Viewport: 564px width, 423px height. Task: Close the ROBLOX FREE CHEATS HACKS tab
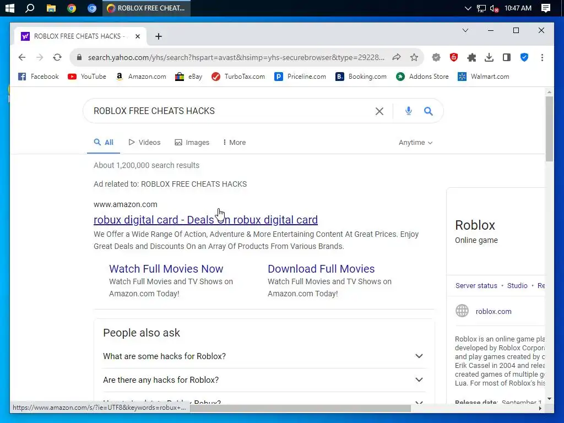pyautogui.click(x=137, y=36)
